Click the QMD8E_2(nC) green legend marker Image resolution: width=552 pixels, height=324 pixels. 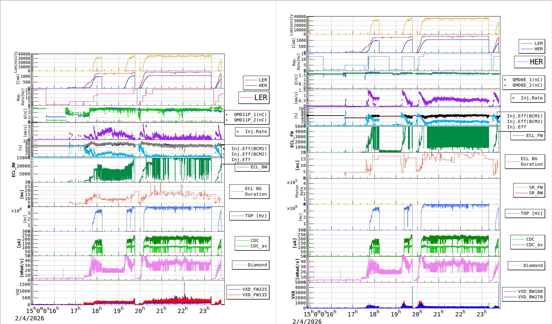[505, 85]
